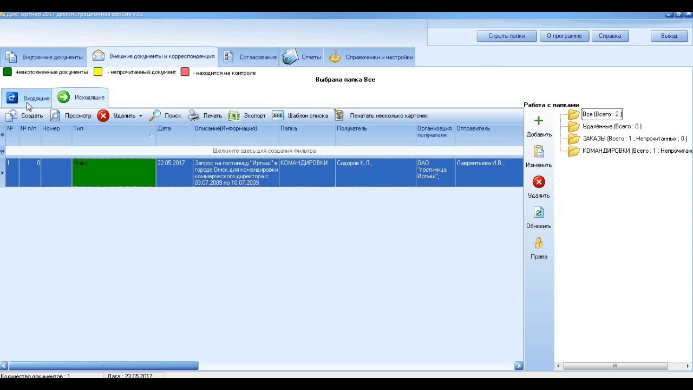Select 'Удалённые (Всего : 0)' tree item
This screenshot has width=693, height=390.
pos(612,127)
